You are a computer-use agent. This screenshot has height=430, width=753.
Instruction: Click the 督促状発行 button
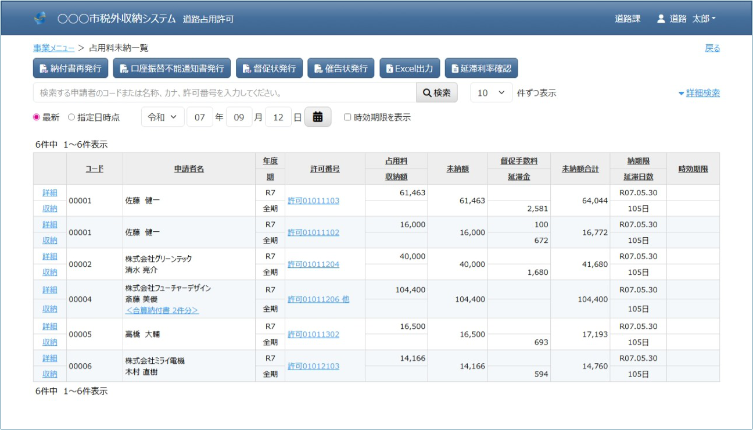[x=269, y=68]
